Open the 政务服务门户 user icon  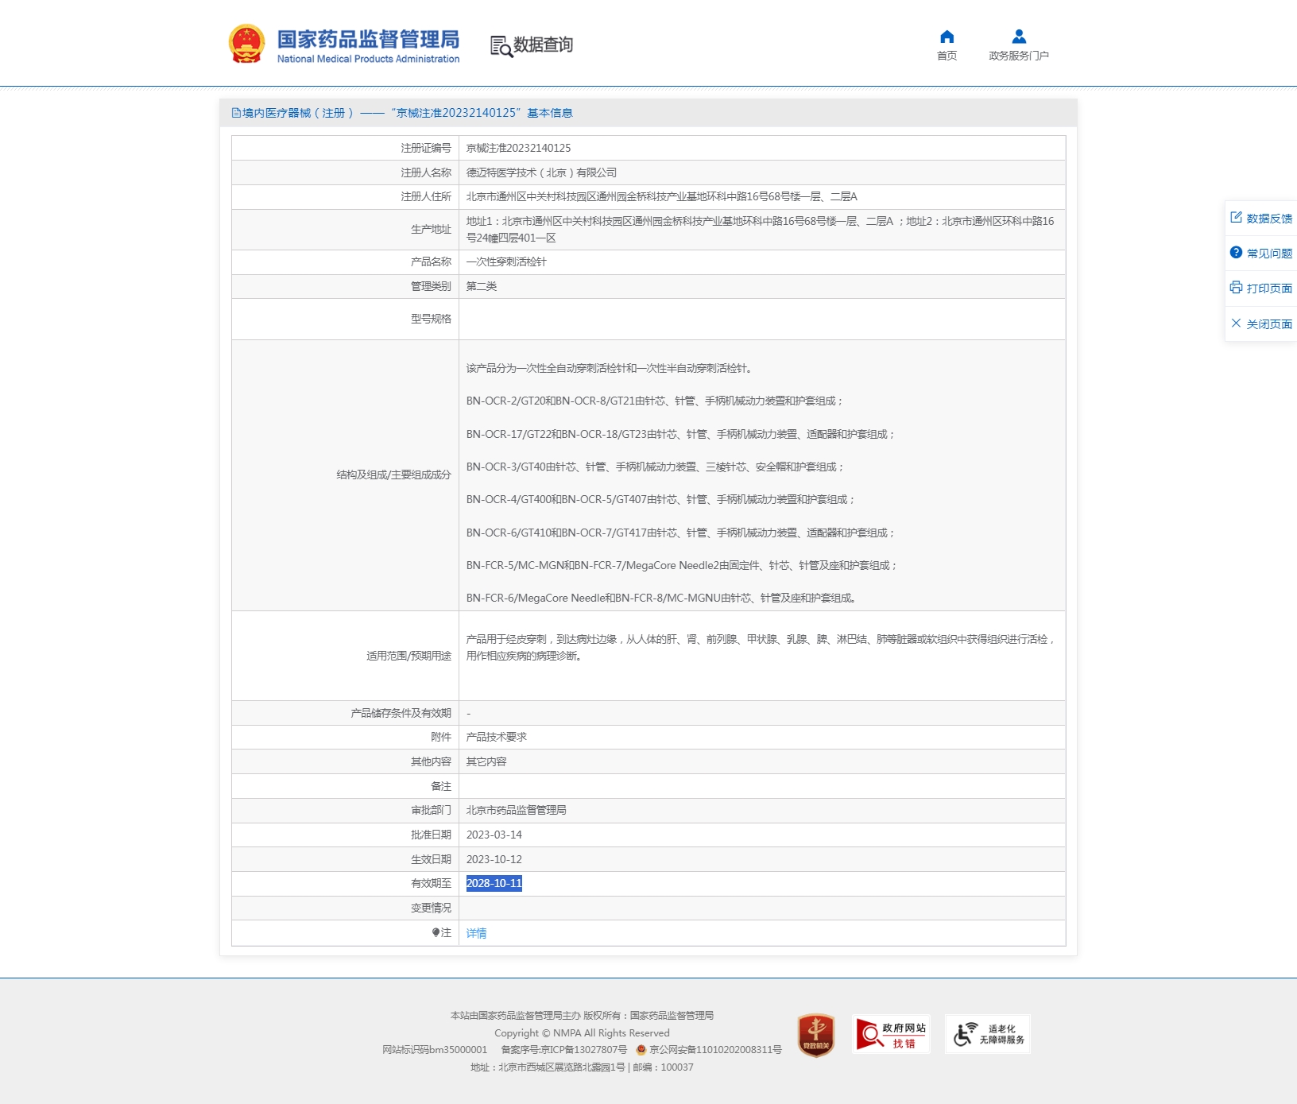[1019, 37]
